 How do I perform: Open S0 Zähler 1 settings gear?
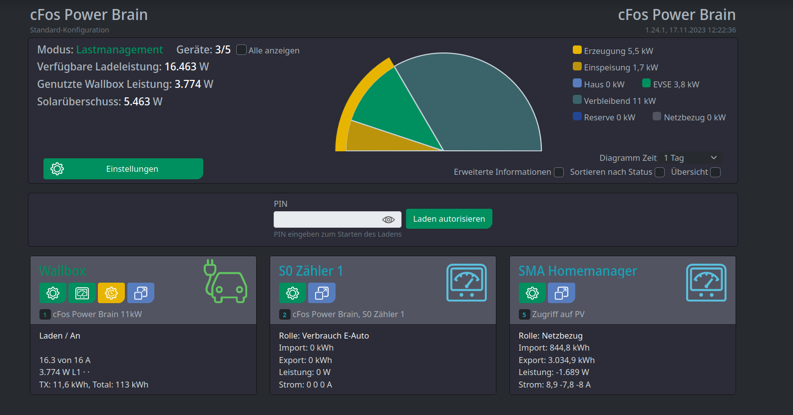(293, 293)
